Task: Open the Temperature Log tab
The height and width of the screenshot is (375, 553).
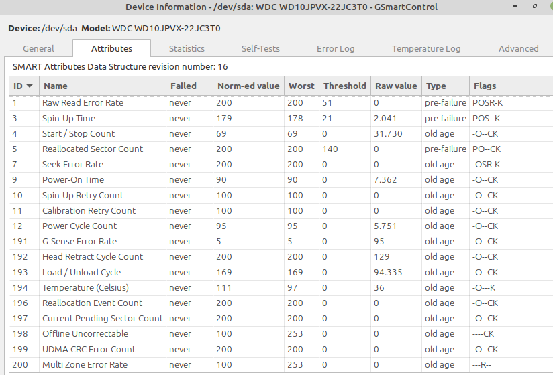Action: (x=426, y=48)
